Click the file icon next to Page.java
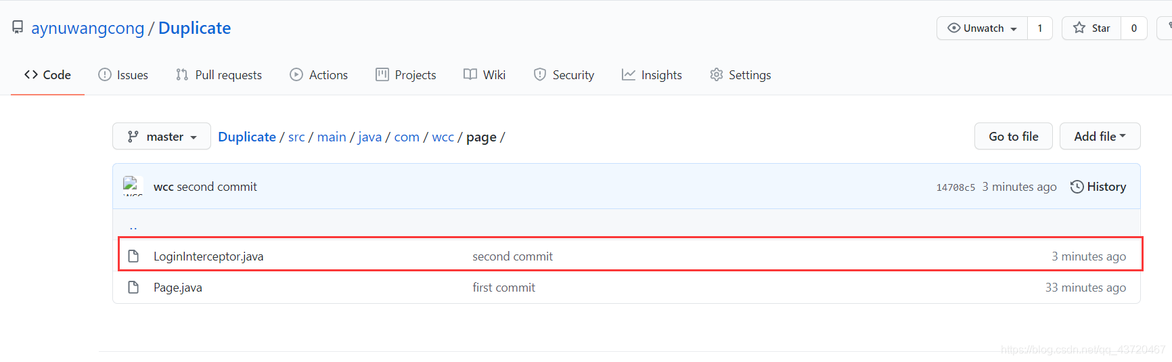The height and width of the screenshot is (362, 1172). (x=133, y=288)
